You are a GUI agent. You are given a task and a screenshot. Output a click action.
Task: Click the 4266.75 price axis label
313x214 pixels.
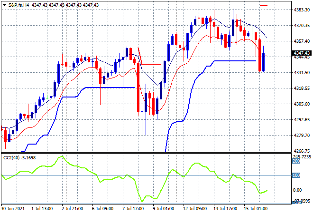pos(302,151)
